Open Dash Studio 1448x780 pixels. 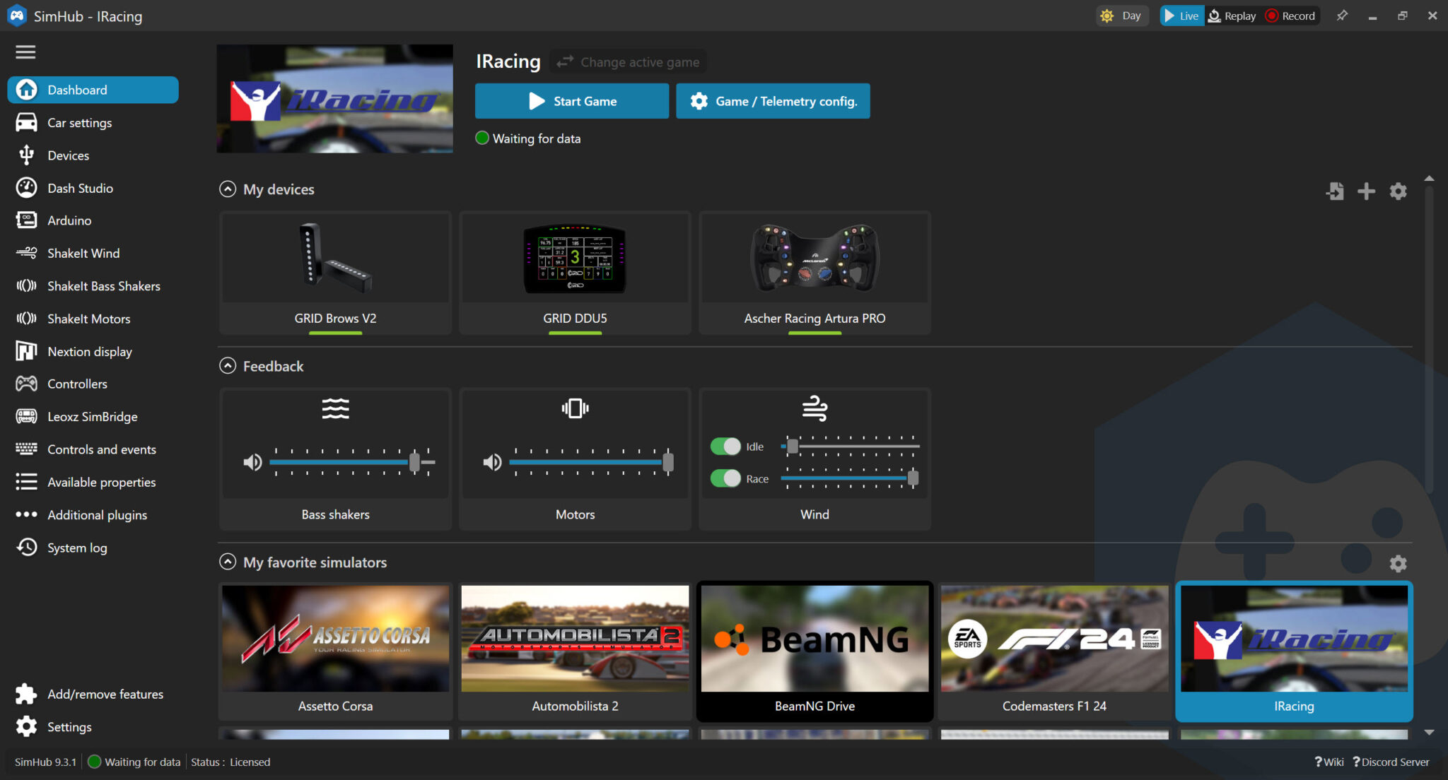coord(80,188)
